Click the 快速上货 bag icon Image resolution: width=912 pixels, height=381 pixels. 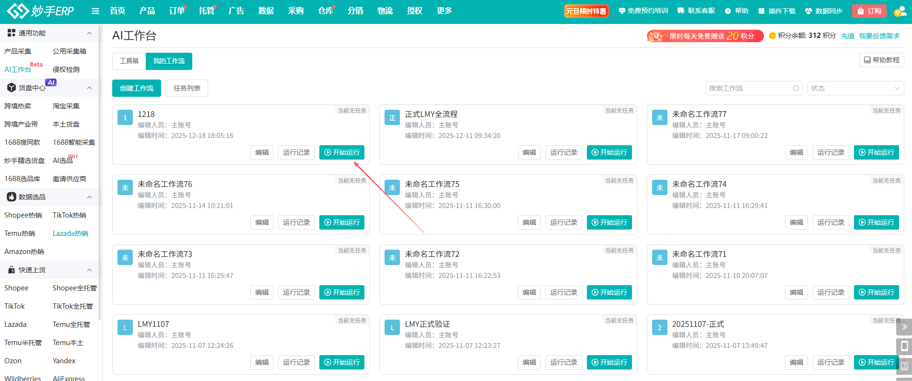pyautogui.click(x=12, y=270)
